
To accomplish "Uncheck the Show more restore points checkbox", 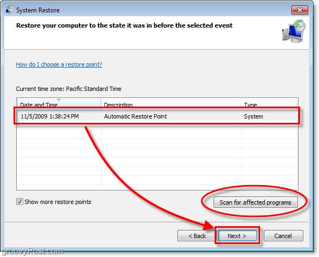I will (19, 202).
